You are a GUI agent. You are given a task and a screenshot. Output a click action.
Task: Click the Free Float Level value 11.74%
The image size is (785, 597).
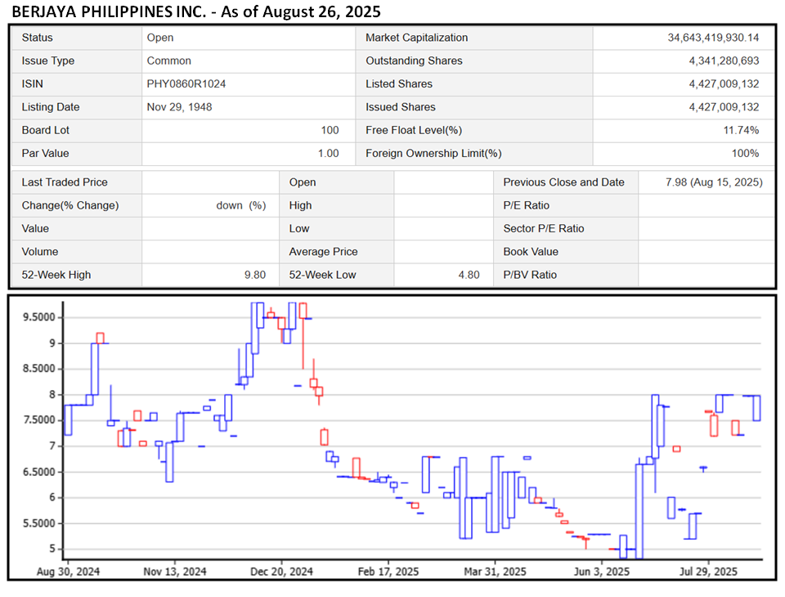point(741,130)
